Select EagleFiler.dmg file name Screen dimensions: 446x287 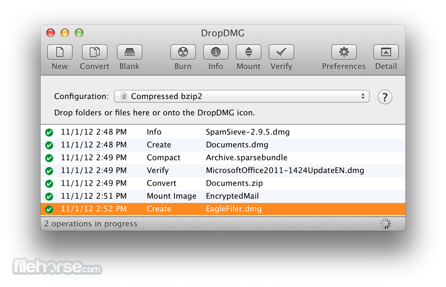234,209
